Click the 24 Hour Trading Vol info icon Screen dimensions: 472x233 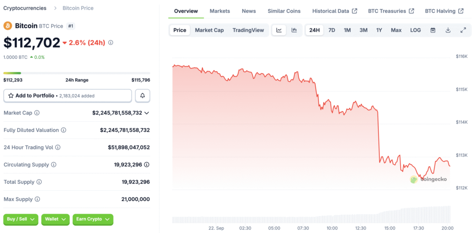pyautogui.click(x=58, y=148)
